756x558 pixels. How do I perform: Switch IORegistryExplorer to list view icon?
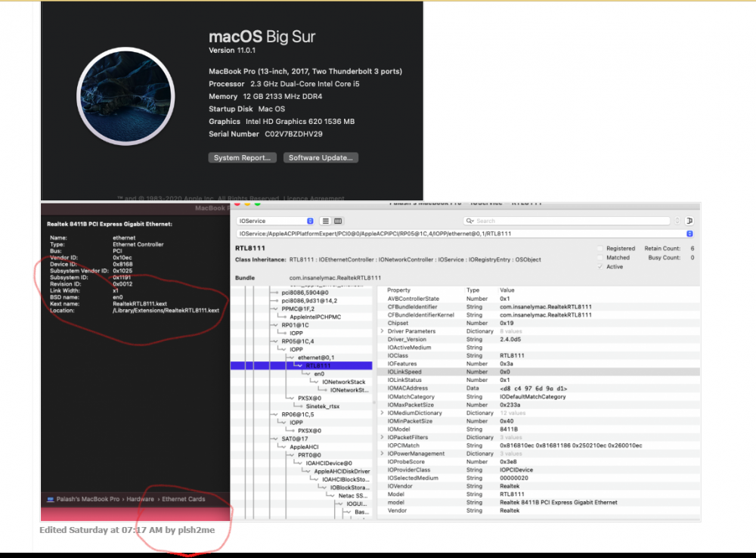point(325,221)
